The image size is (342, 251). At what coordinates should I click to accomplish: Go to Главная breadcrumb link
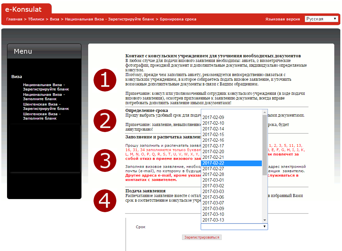(14, 19)
